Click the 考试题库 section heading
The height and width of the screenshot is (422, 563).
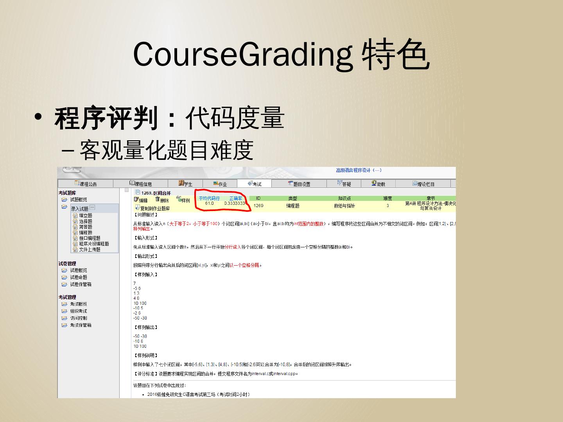click(x=67, y=193)
